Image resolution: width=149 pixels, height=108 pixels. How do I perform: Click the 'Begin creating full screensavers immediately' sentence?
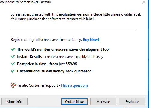pyautogui.click(x=46, y=40)
